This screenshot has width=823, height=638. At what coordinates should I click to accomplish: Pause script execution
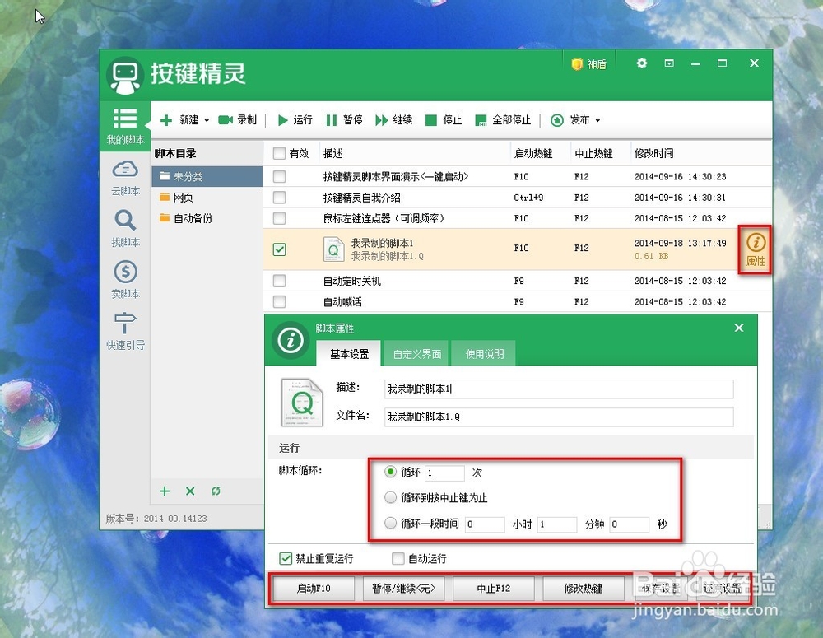[x=346, y=119]
